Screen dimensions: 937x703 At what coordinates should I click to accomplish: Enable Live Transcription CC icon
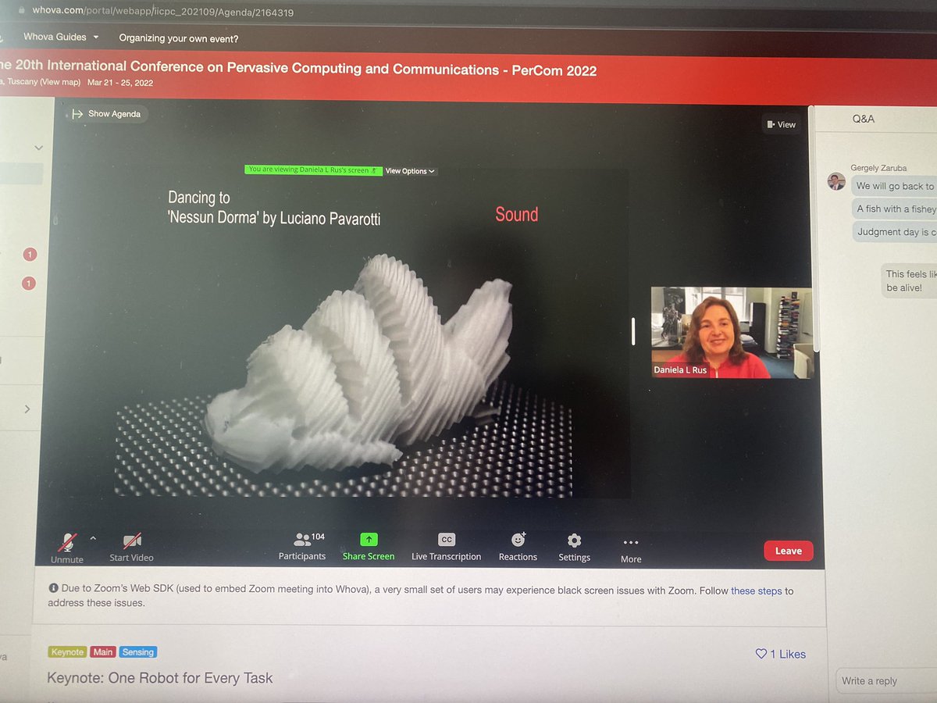click(x=447, y=539)
